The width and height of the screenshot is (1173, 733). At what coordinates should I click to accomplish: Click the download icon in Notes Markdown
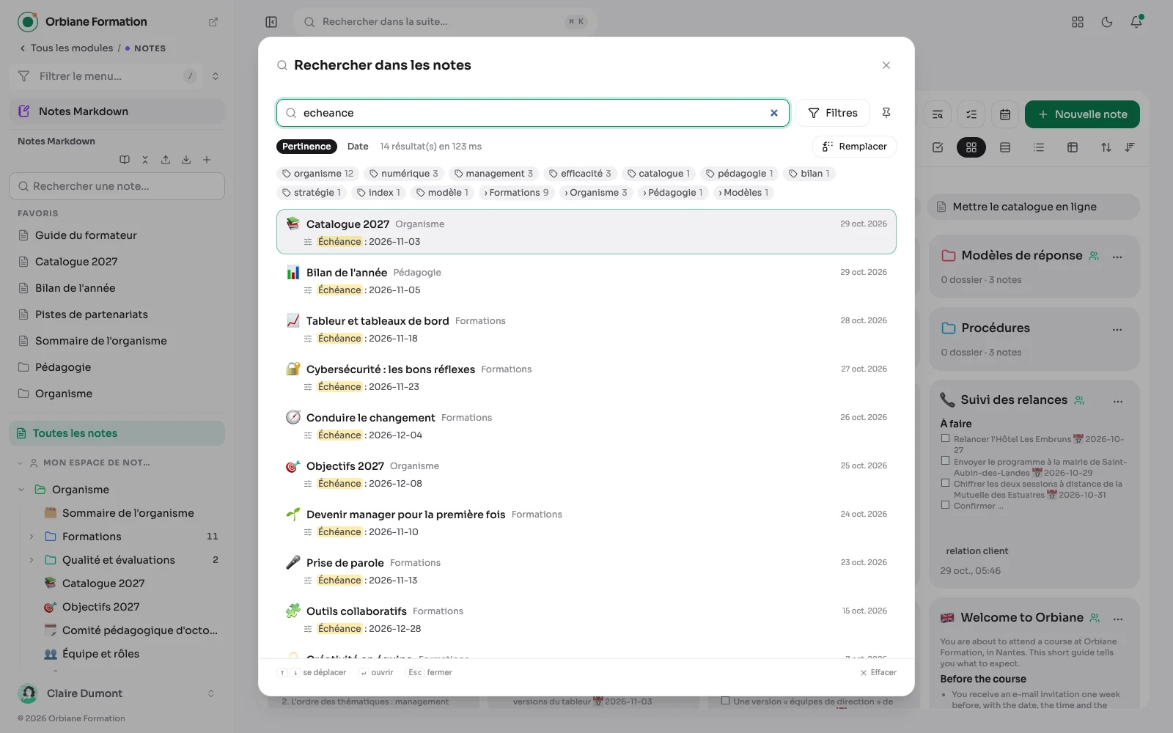(x=186, y=160)
